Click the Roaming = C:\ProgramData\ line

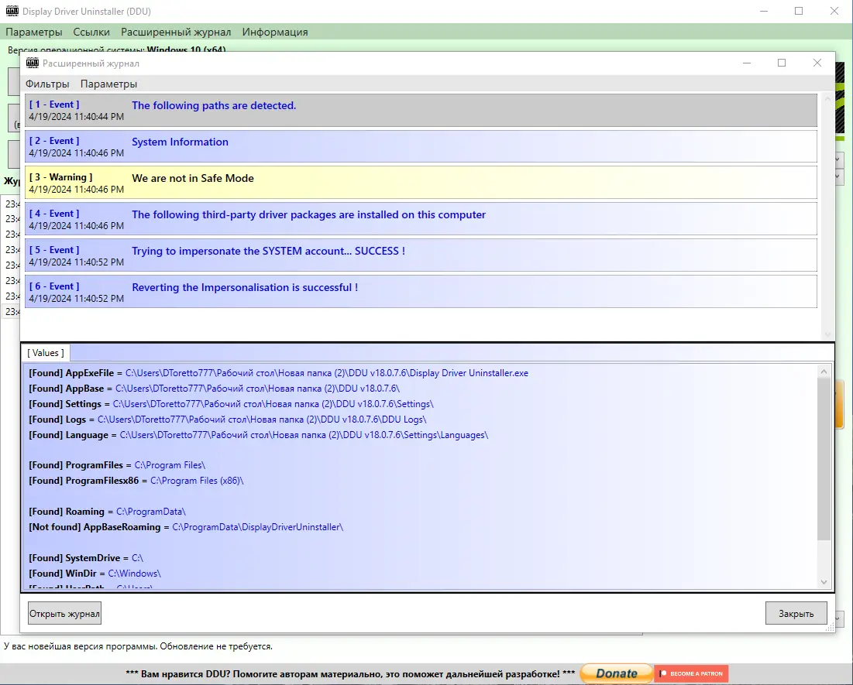[x=107, y=512]
